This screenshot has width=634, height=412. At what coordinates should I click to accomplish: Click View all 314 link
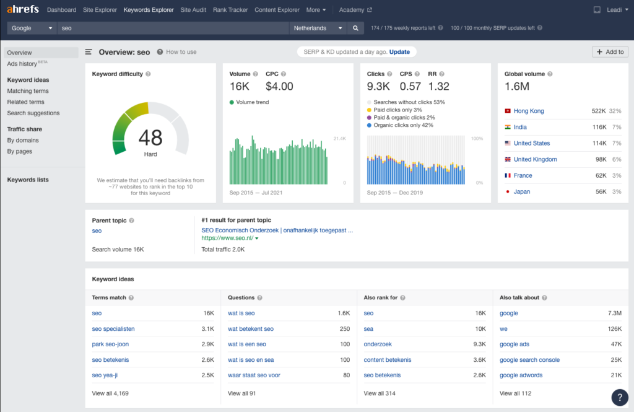click(380, 393)
